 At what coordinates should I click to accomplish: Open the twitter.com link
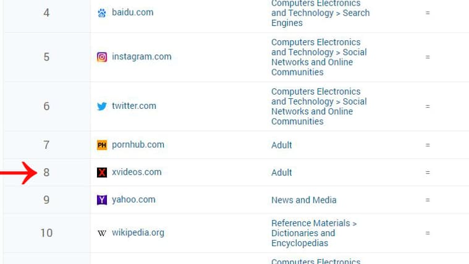pos(134,106)
